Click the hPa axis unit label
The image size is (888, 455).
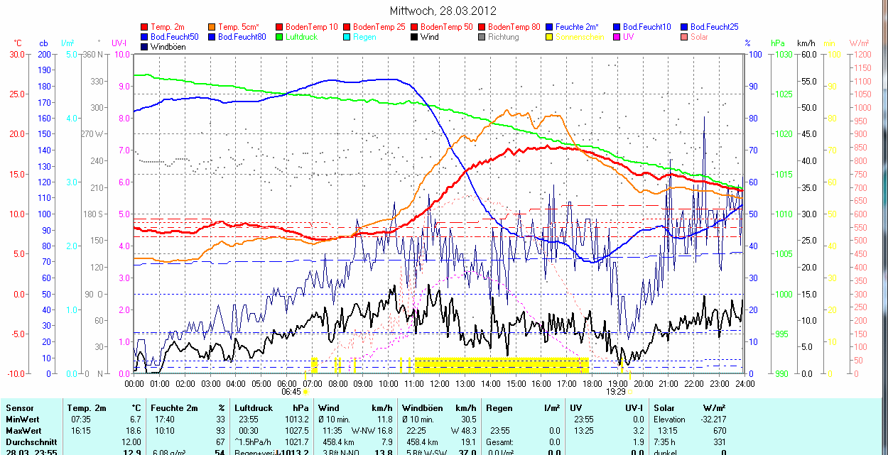[x=777, y=43]
